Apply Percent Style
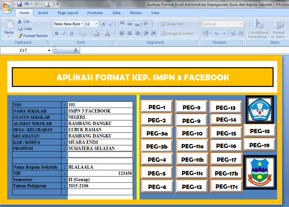Screen dimensions: 289x207 (x=216, y=33)
